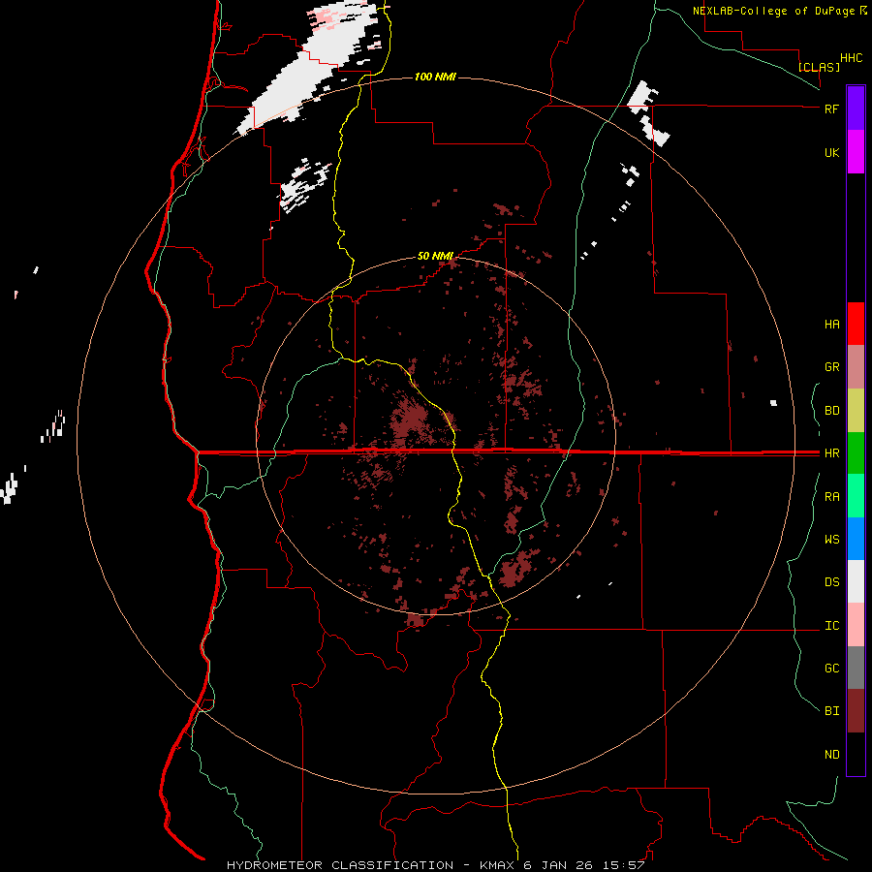Select the yellow BD legend swatch
Viewport: 872px width, 872px height.
pyautogui.click(x=856, y=411)
